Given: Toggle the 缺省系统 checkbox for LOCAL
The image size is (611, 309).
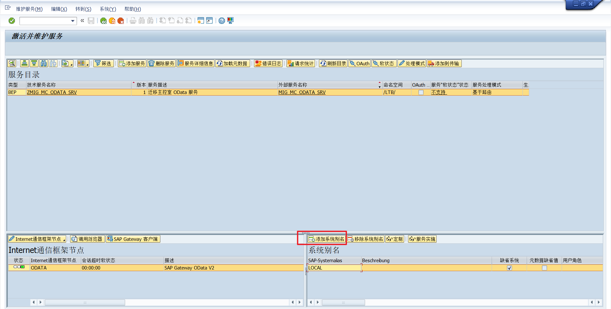Looking at the screenshot, I should (x=509, y=268).
